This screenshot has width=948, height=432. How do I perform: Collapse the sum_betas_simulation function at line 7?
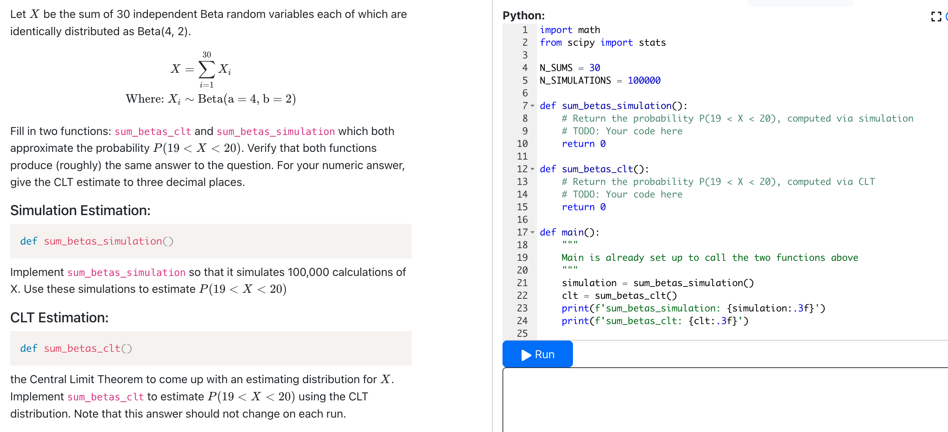click(532, 106)
